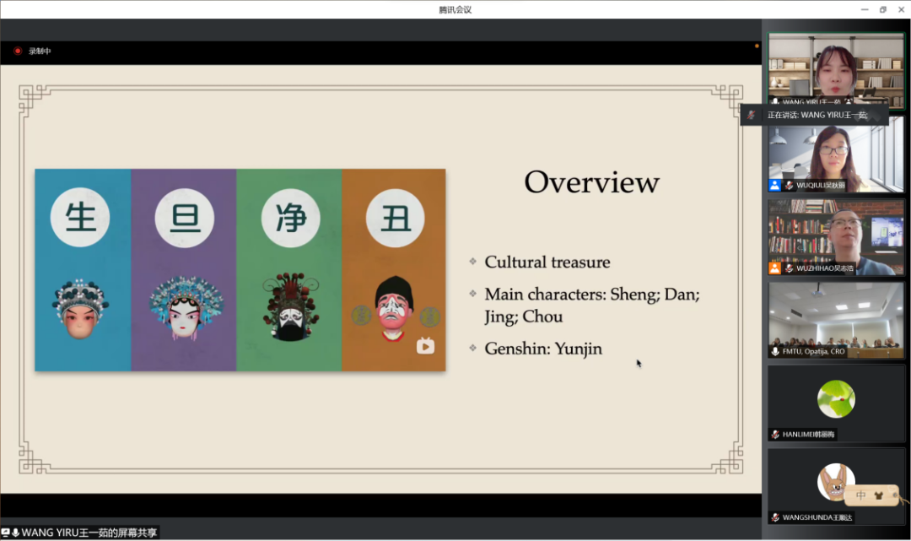This screenshot has height=541, width=911.
Task: Select WANG YIRU's video thumbnail
Action: (835, 70)
